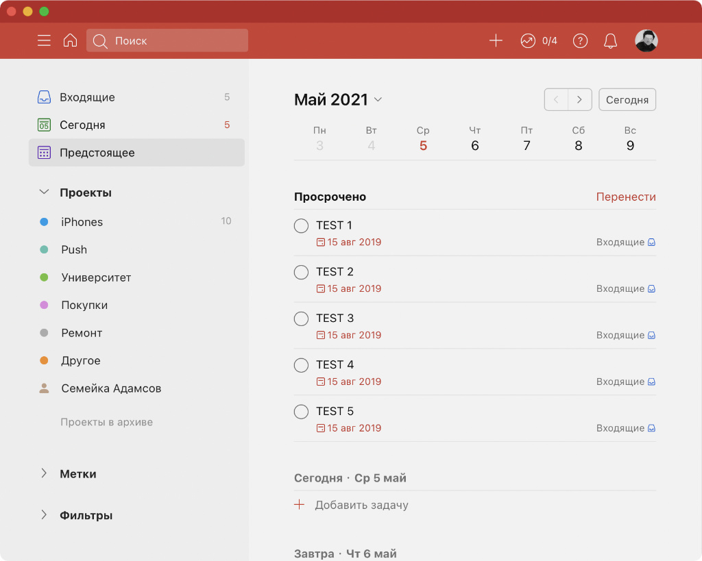The height and width of the screenshot is (561, 702).
Task: Click the inbox icon on TEST 5 row
Action: coord(651,428)
